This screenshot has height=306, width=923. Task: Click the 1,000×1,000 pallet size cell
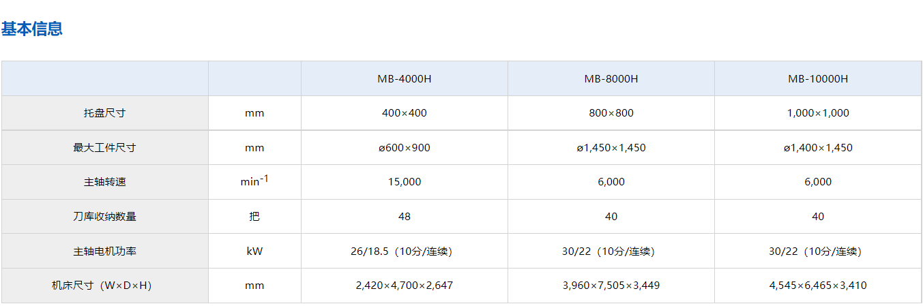[x=818, y=113]
